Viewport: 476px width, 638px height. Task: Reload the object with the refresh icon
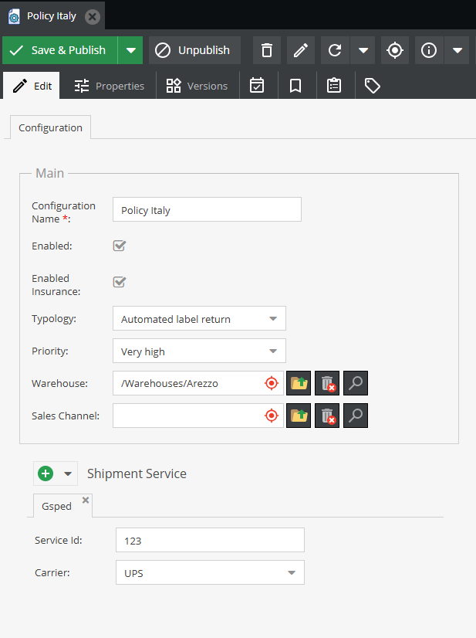(334, 50)
